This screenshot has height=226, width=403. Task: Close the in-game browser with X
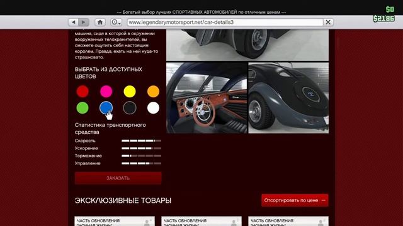coord(328,23)
